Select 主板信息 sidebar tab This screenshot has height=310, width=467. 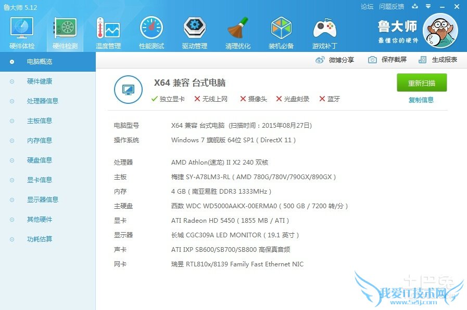point(48,121)
